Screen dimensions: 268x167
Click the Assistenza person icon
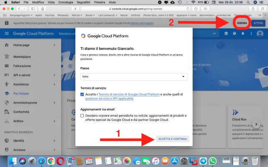(x=6, y=84)
